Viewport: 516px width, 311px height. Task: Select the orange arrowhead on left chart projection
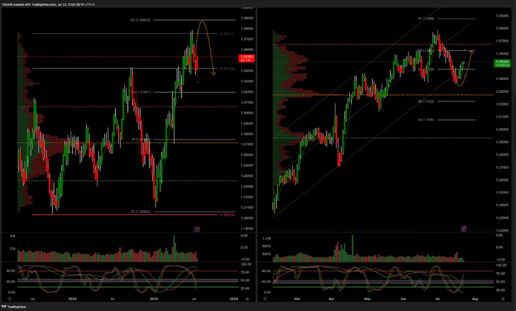tap(214, 75)
